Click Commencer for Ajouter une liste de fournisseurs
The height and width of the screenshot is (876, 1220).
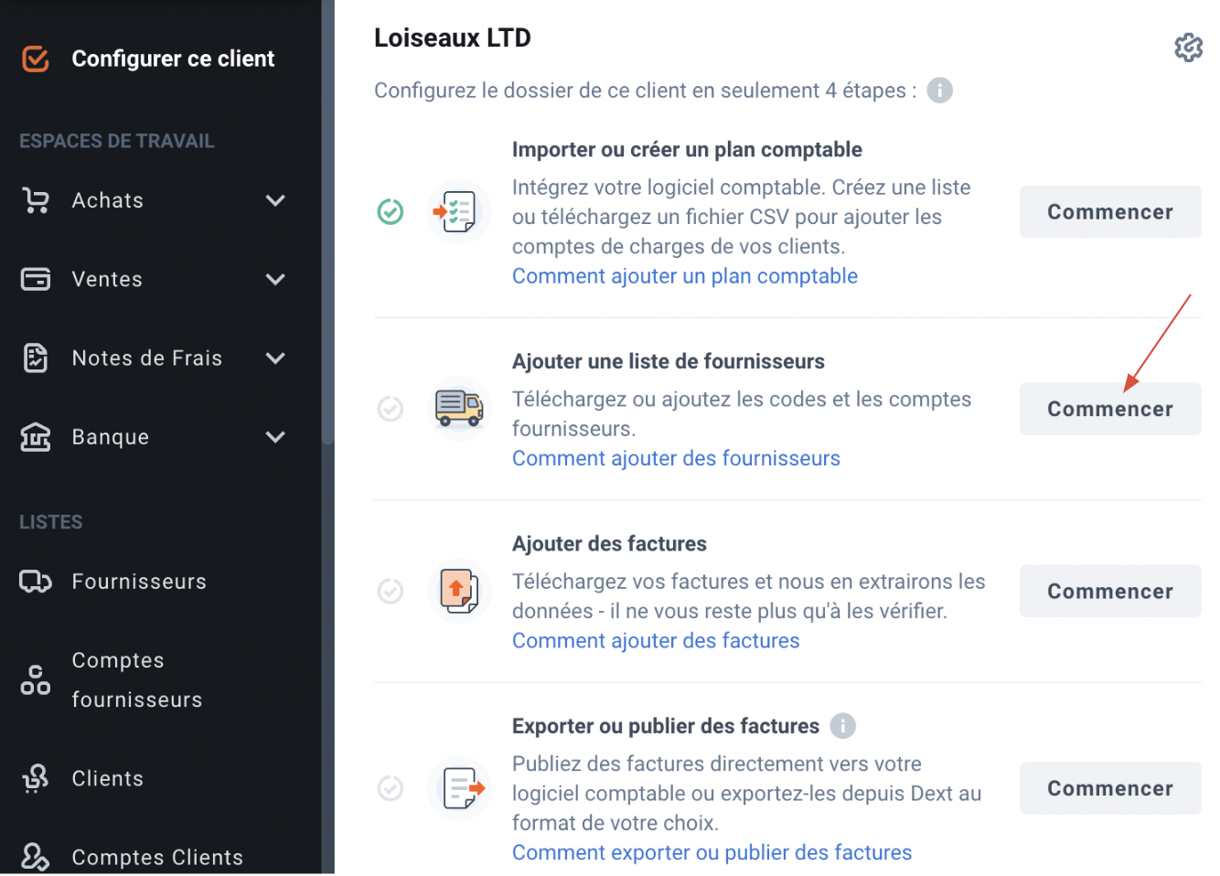(1110, 409)
